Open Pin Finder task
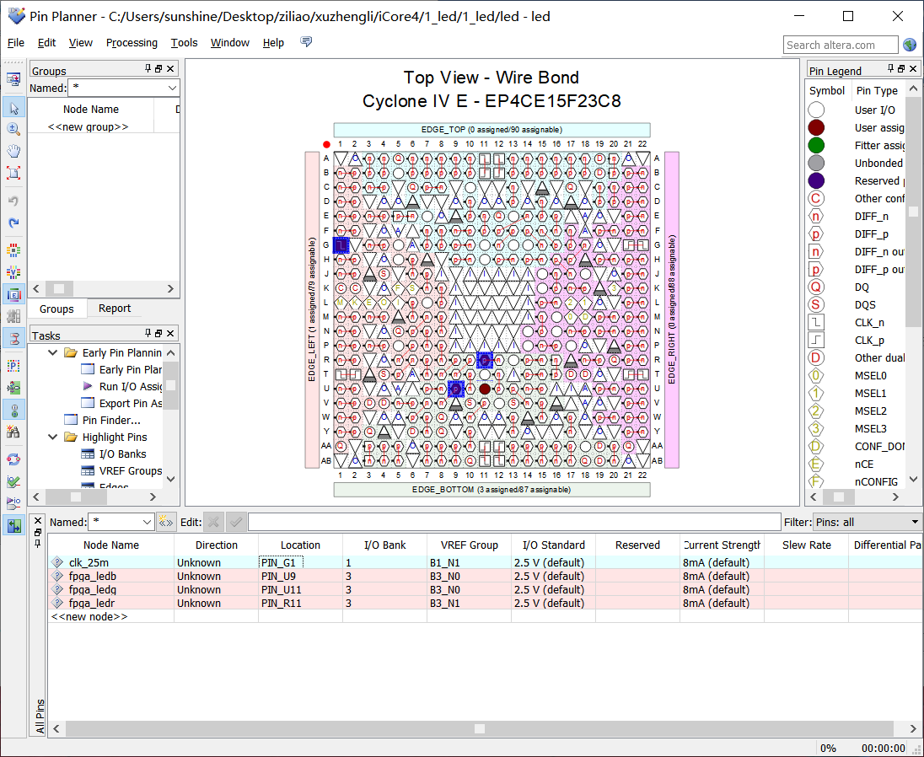Image resolution: width=924 pixels, height=757 pixels. point(110,421)
